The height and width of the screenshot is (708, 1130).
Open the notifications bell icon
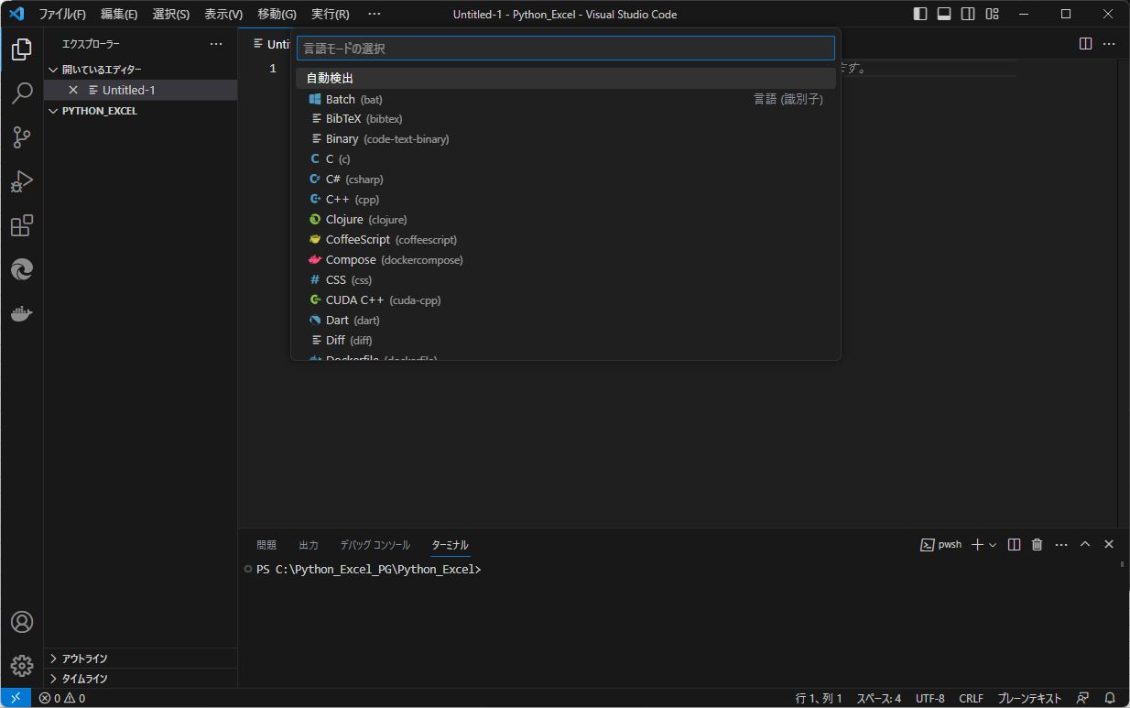coord(1110,698)
